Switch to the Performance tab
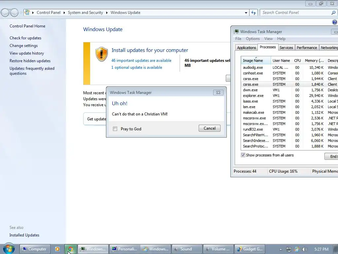 (x=307, y=48)
